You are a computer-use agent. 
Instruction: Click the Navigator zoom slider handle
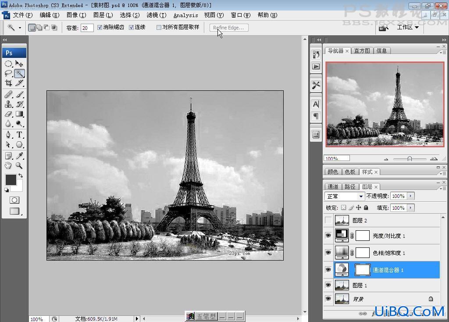coord(410,159)
